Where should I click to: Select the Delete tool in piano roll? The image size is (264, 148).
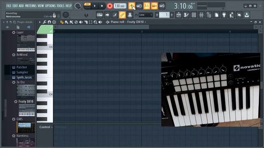[x=76, y=22]
